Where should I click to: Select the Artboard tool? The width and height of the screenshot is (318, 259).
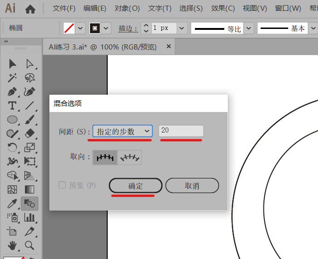coord(12,231)
